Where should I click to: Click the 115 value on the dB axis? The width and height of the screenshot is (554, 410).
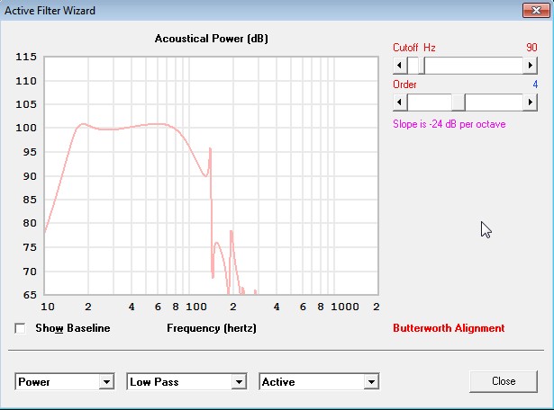click(x=26, y=57)
